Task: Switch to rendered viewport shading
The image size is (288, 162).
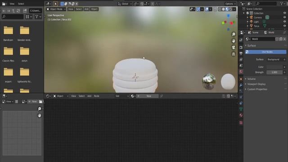Action: [x=231, y=9]
